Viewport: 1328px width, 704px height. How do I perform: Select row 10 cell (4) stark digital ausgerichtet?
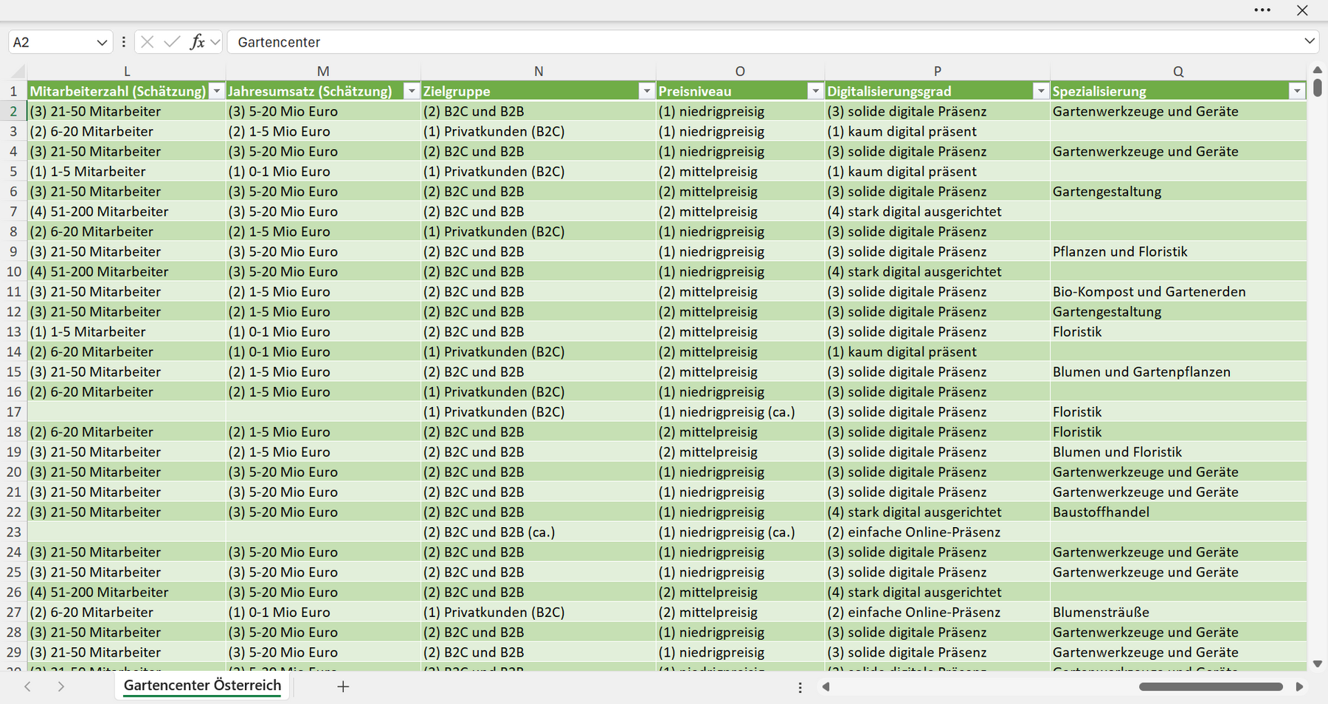[937, 272]
